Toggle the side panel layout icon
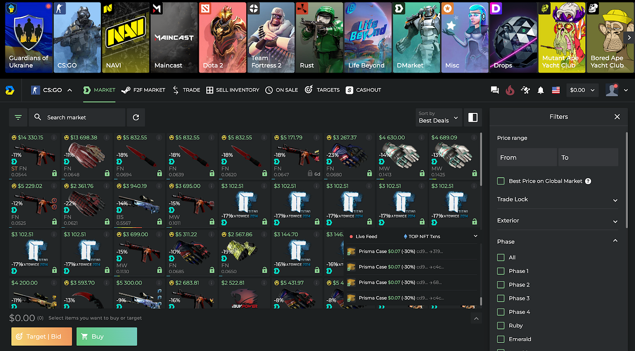This screenshot has width=635, height=351. 473,117
